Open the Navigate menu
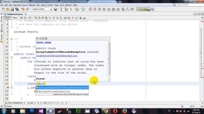 point(18,5)
